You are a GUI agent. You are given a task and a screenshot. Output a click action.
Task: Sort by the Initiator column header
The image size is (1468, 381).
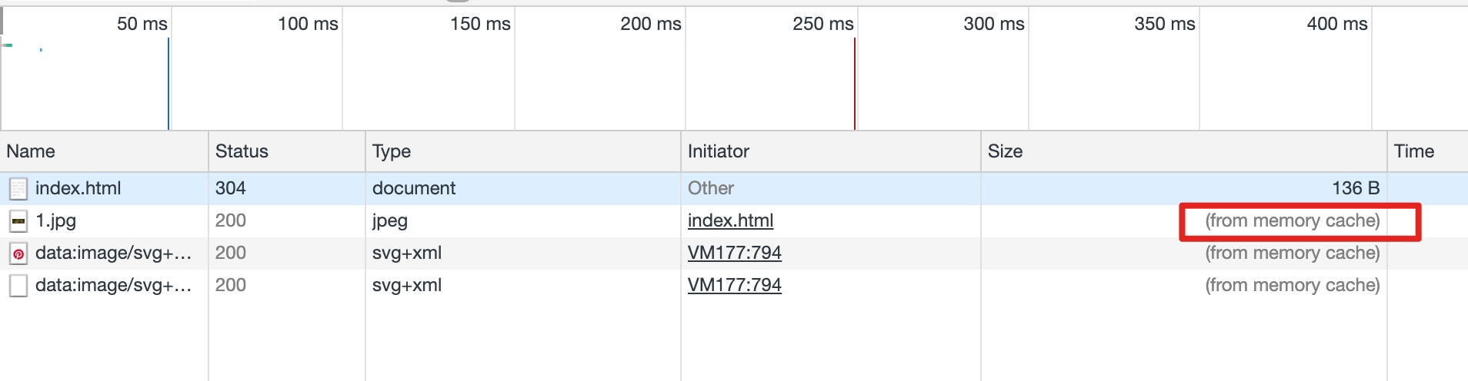(x=718, y=151)
